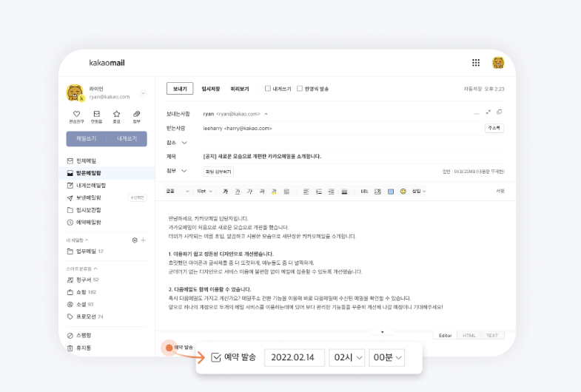Click the 주소록 address book button
Screen dimensions: 581x392
point(494,128)
